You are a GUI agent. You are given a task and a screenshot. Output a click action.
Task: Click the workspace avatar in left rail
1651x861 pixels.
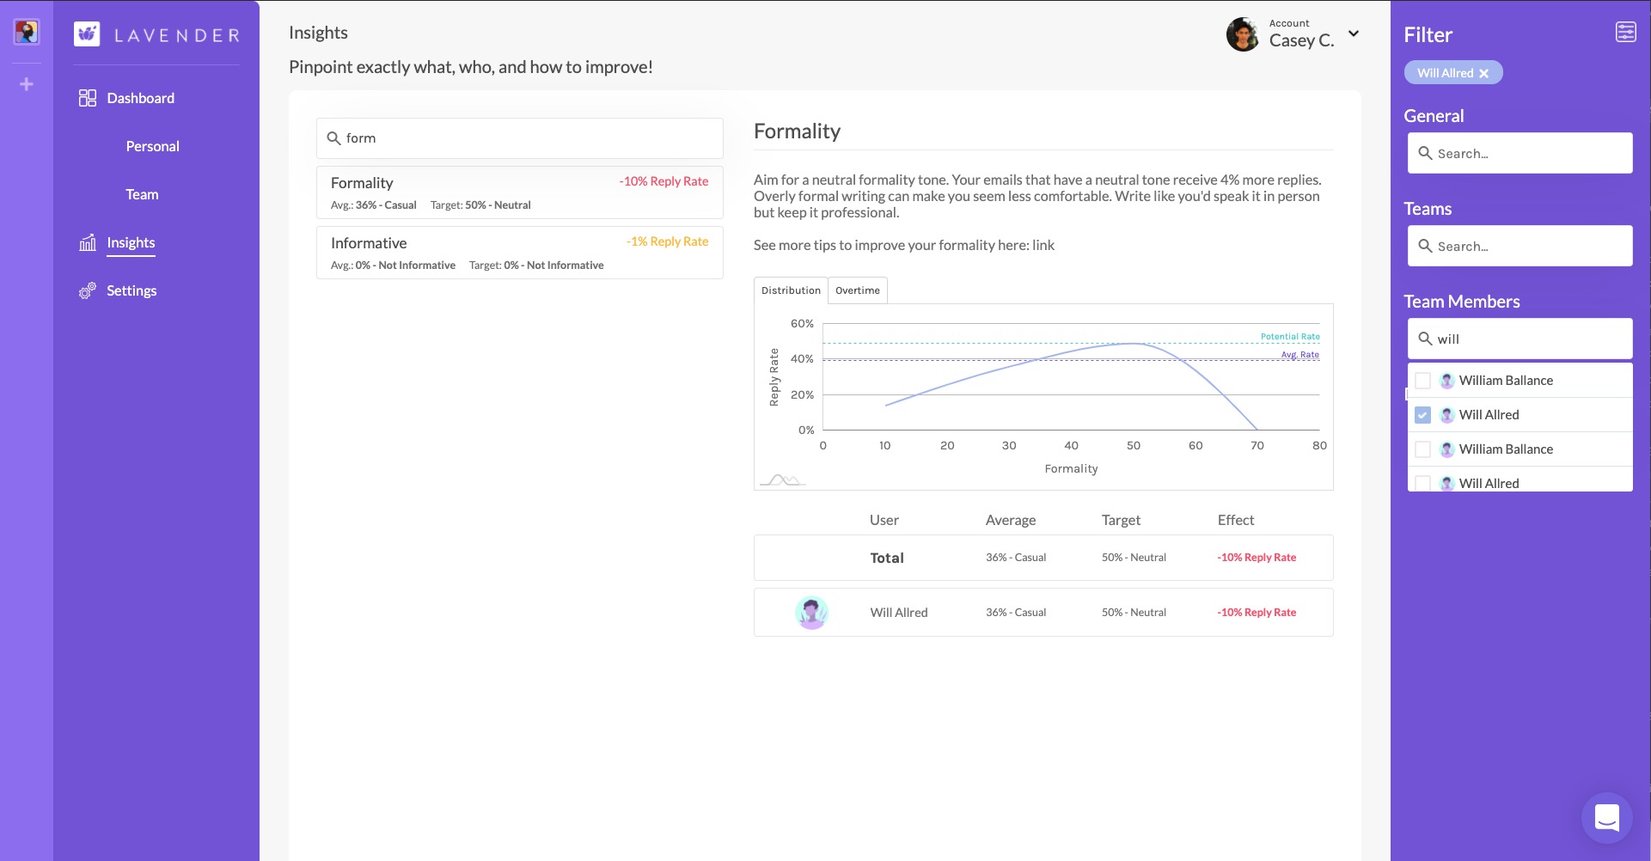(27, 33)
